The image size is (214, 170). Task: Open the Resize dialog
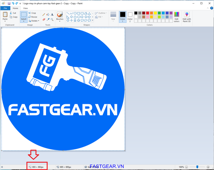point(33,17)
